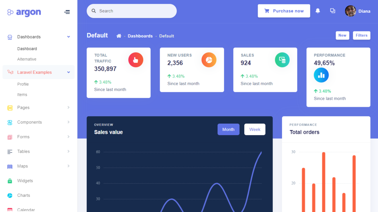Click the home breadcrumb icon
The width and height of the screenshot is (378, 212).
pos(119,36)
